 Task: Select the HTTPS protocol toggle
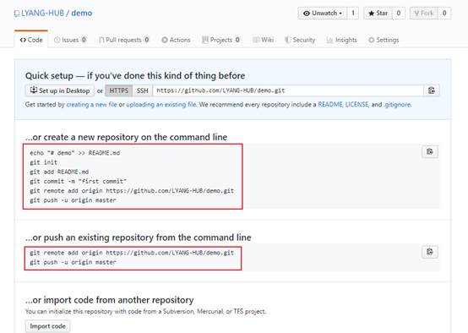point(118,90)
